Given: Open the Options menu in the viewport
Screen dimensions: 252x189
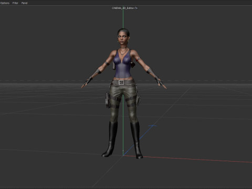Looking at the screenshot, I should coord(5,3).
